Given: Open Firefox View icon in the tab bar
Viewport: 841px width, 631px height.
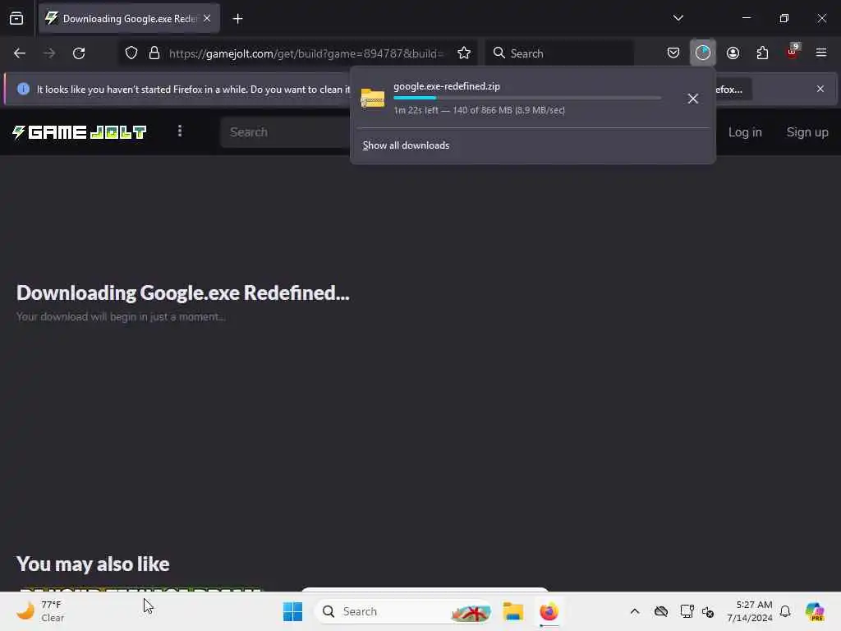Looking at the screenshot, I should [x=16, y=19].
